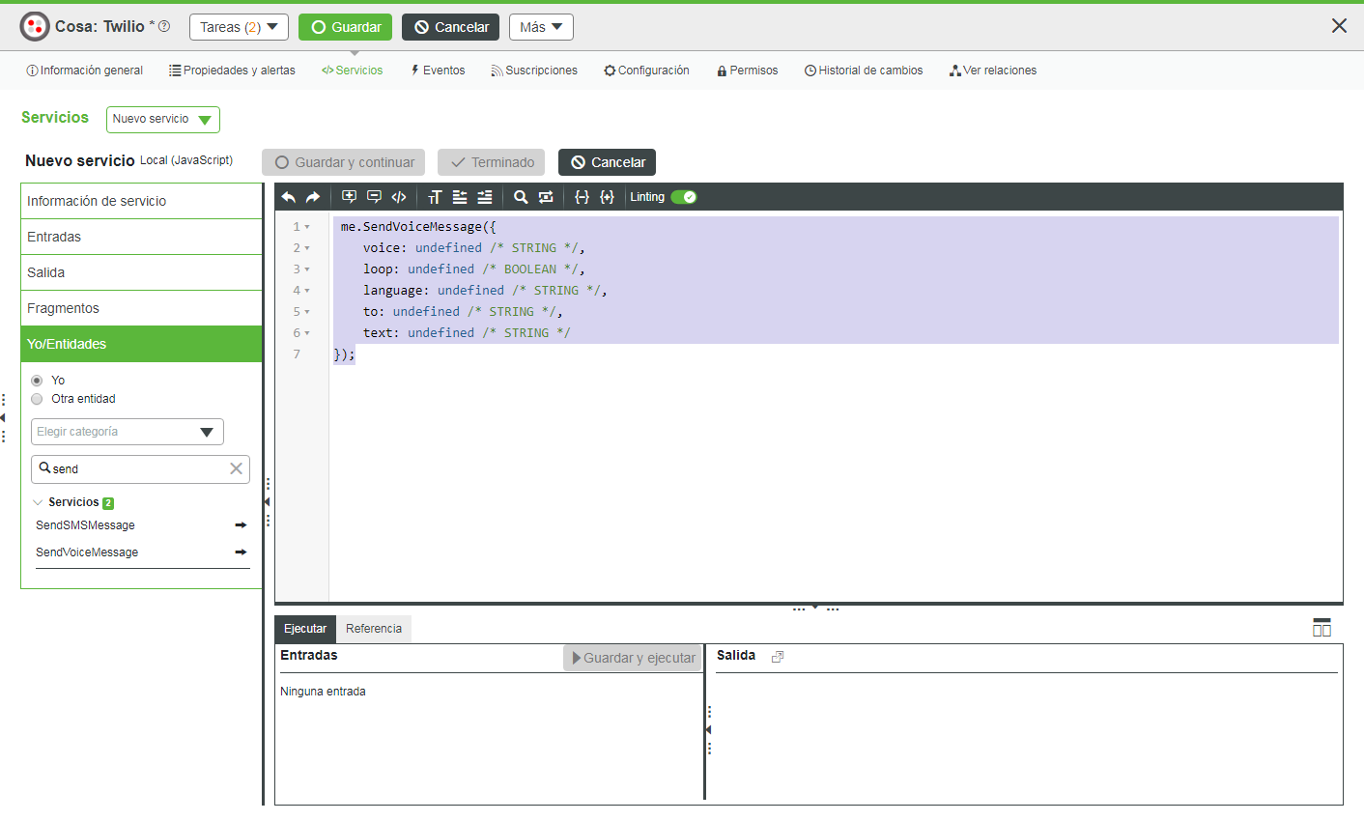This screenshot has height=821, width=1364.
Task: Open the 'Propiedades y alertas' tab
Action: (232, 71)
